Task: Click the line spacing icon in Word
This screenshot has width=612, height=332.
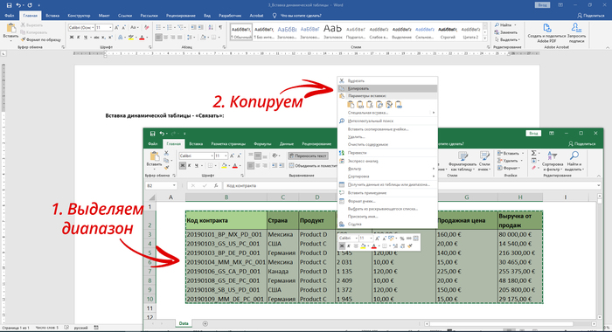Action: tap(191, 38)
